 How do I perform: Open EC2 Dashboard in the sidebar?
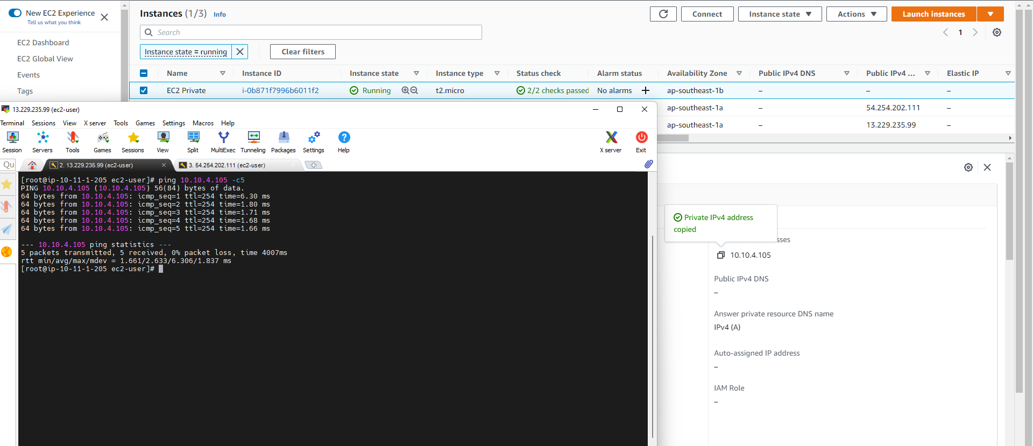[x=43, y=43]
